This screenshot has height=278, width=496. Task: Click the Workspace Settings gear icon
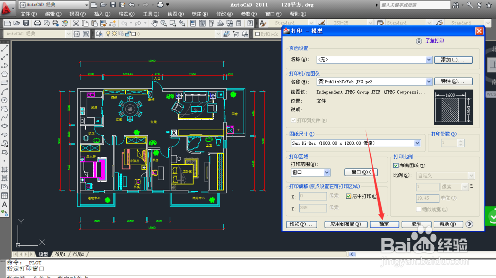point(77,34)
